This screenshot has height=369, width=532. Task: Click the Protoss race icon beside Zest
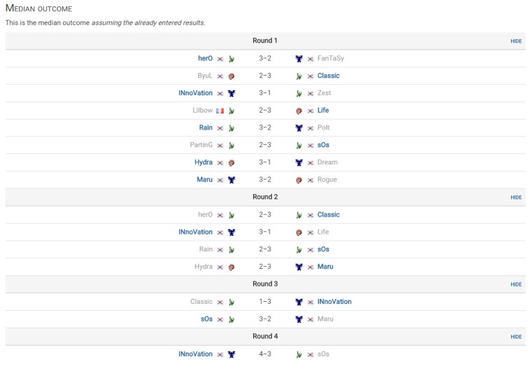(299, 93)
